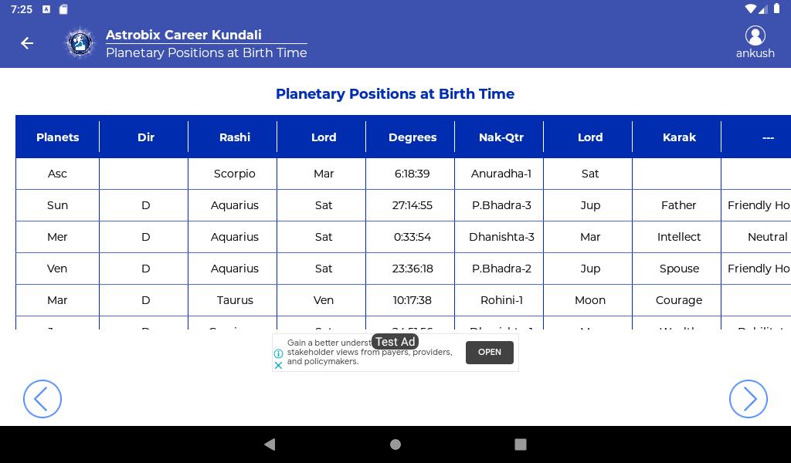
Task: Click the P.Bhadra-3 nakshatra cell
Action: (501, 205)
